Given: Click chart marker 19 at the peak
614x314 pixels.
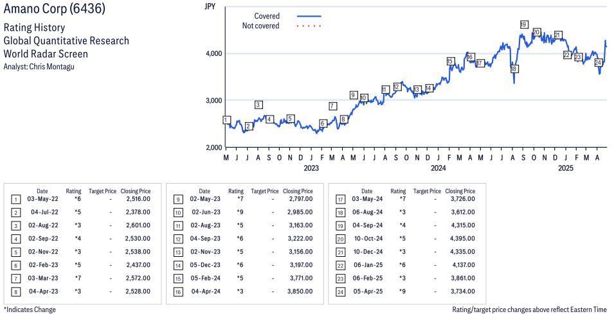Looking at the screenshot, I should (524, 24).
